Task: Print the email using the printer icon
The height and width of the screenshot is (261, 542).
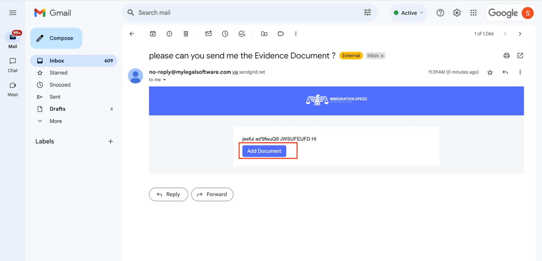Action: pos(506,56)
